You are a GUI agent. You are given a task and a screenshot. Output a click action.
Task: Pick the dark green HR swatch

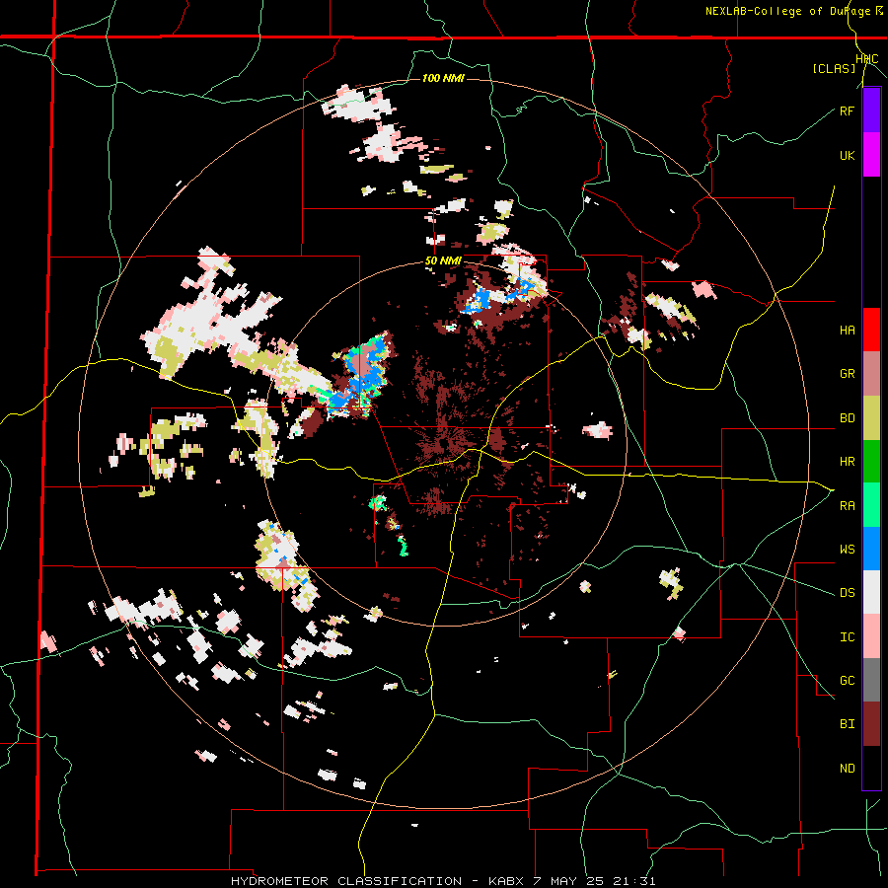871,462
